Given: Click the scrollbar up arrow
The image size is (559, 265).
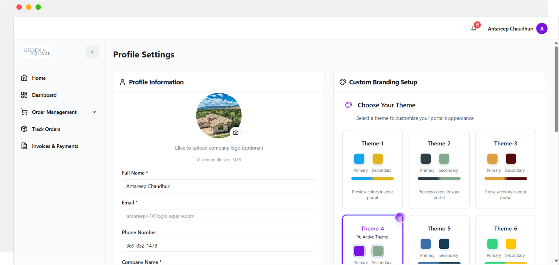Looking at the screenshot, I should pyautogui.click(x=556, y=43).
